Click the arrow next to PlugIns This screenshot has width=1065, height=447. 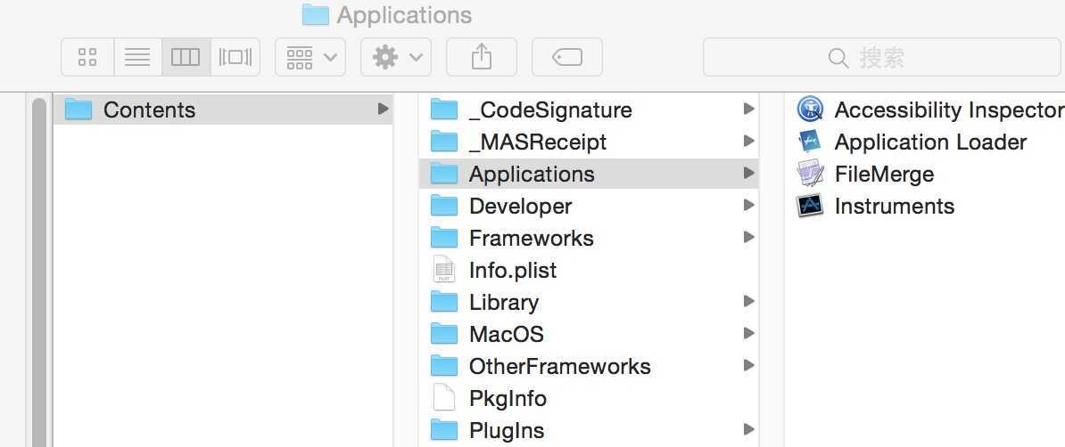coord(748,429)
